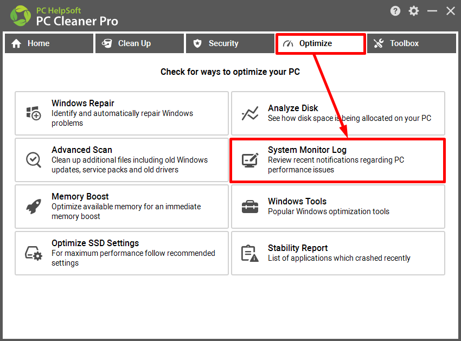The height and width of the screenshot is (341, 461).
Task: Click the Windows Tools briefcase icon
Action: coord(250,207)
